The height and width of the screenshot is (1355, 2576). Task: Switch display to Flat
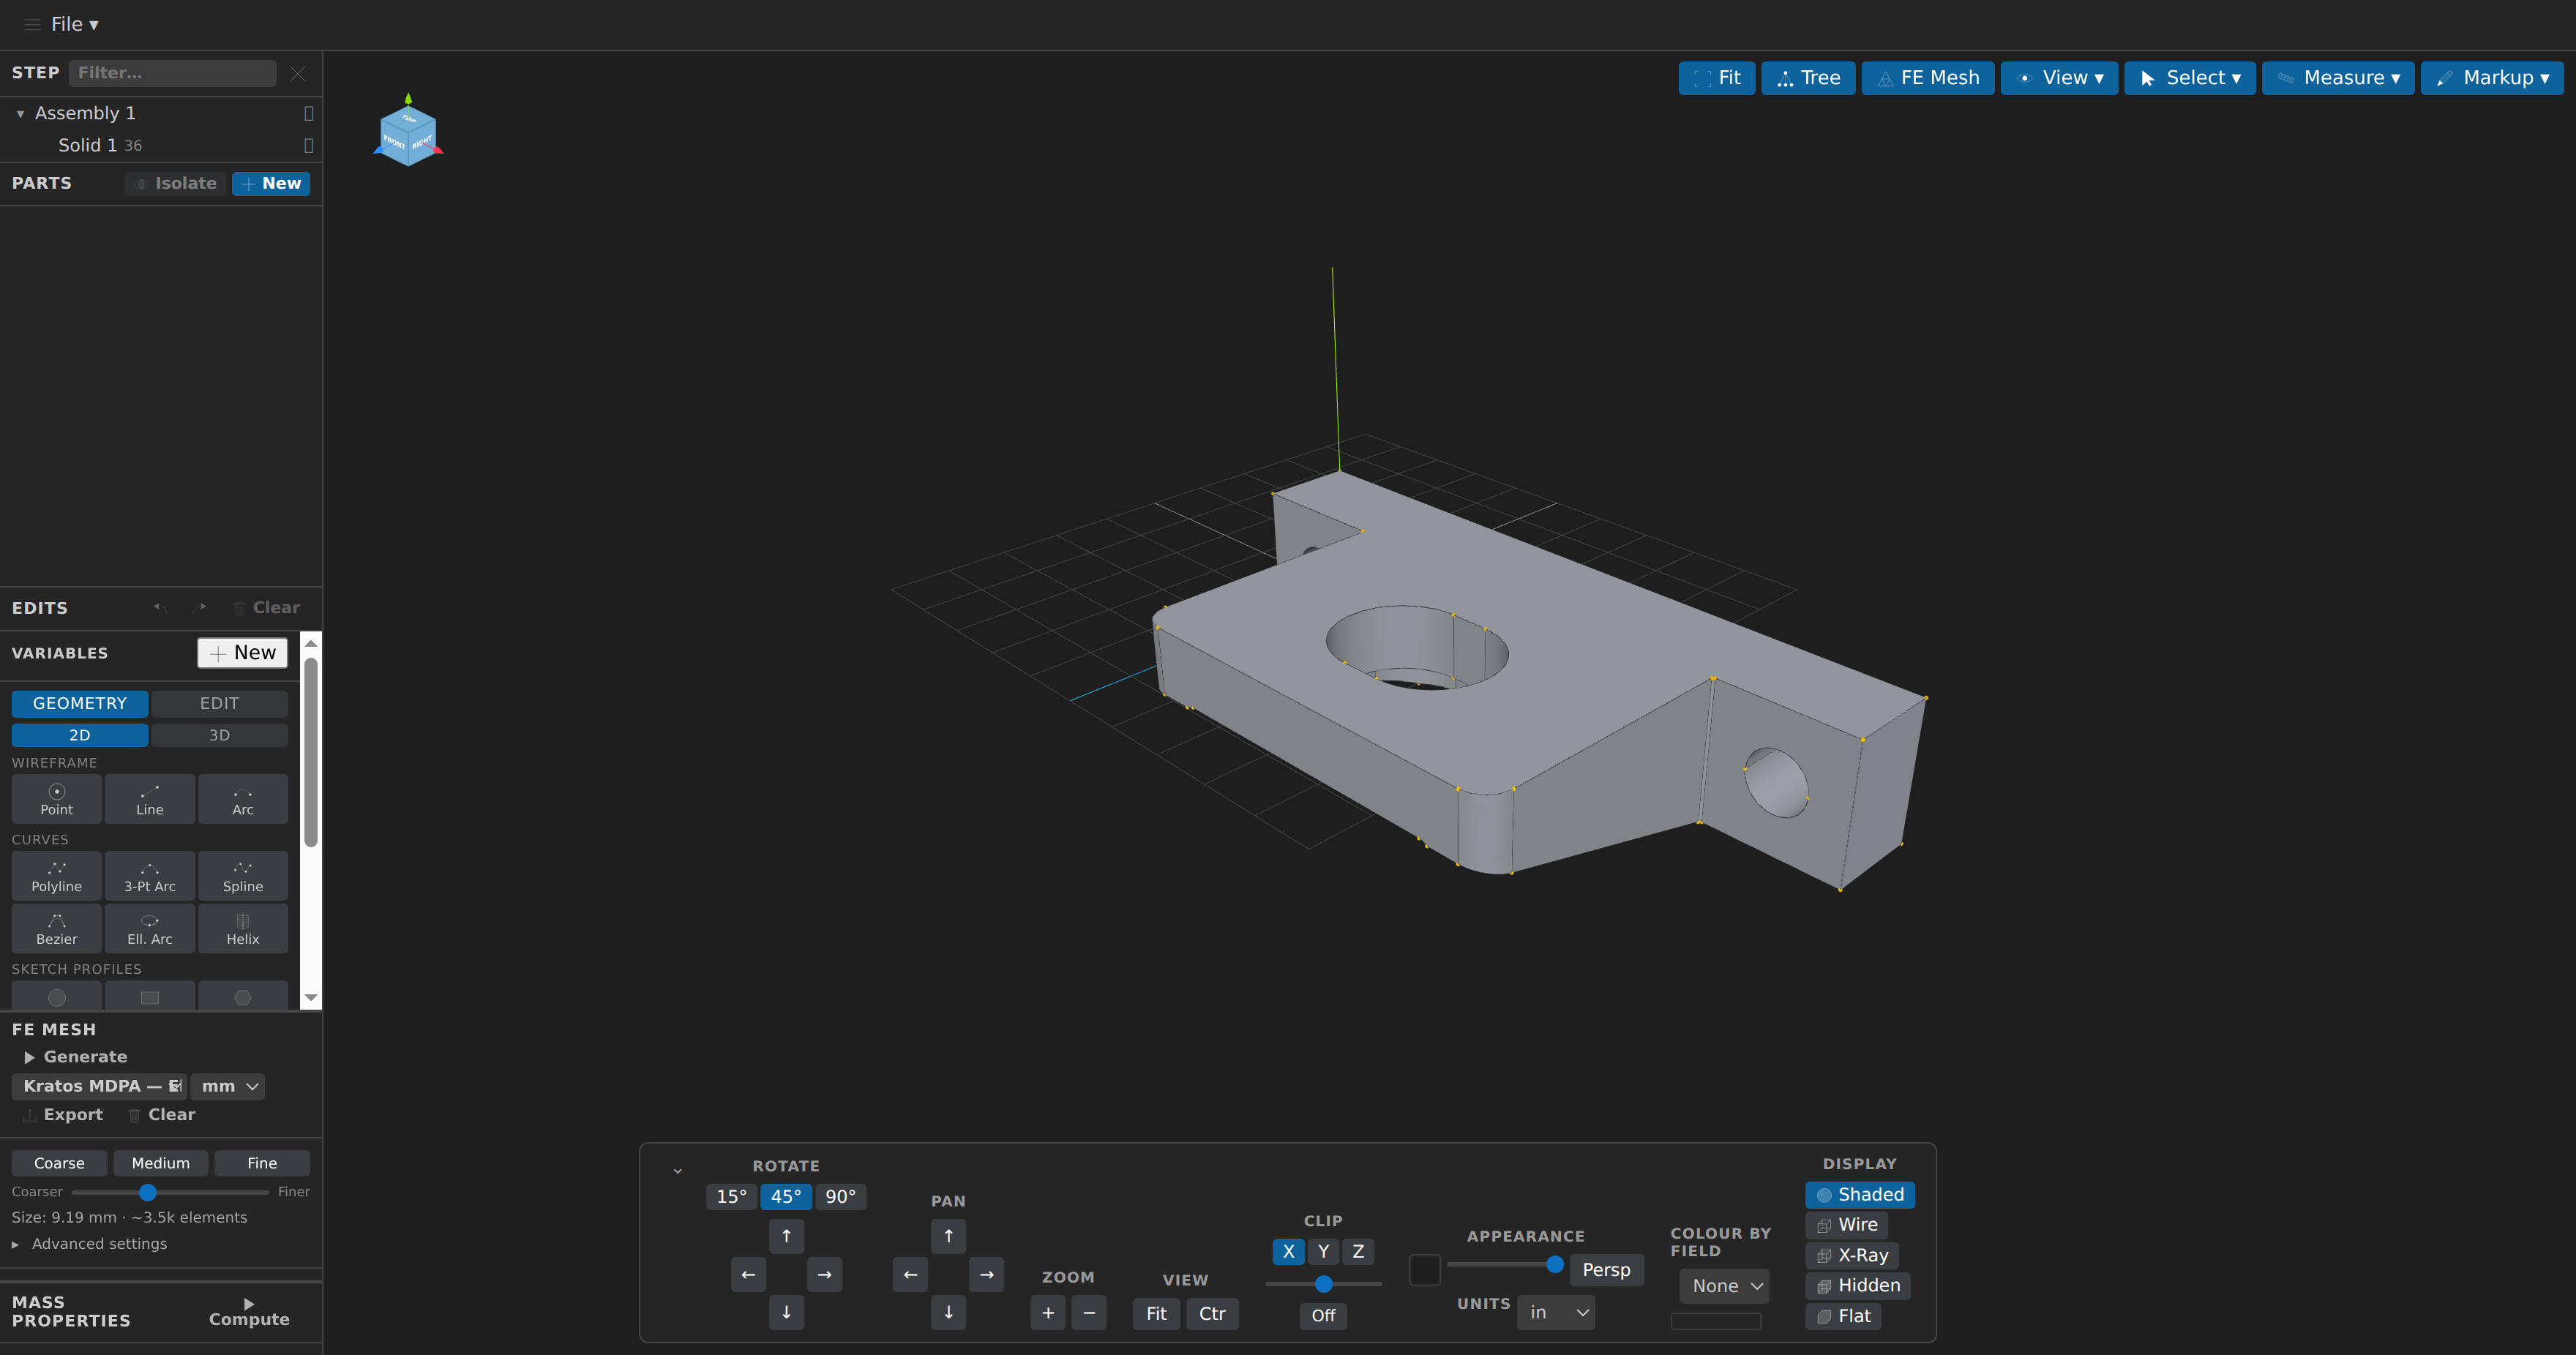[x=1843, y=1316]
